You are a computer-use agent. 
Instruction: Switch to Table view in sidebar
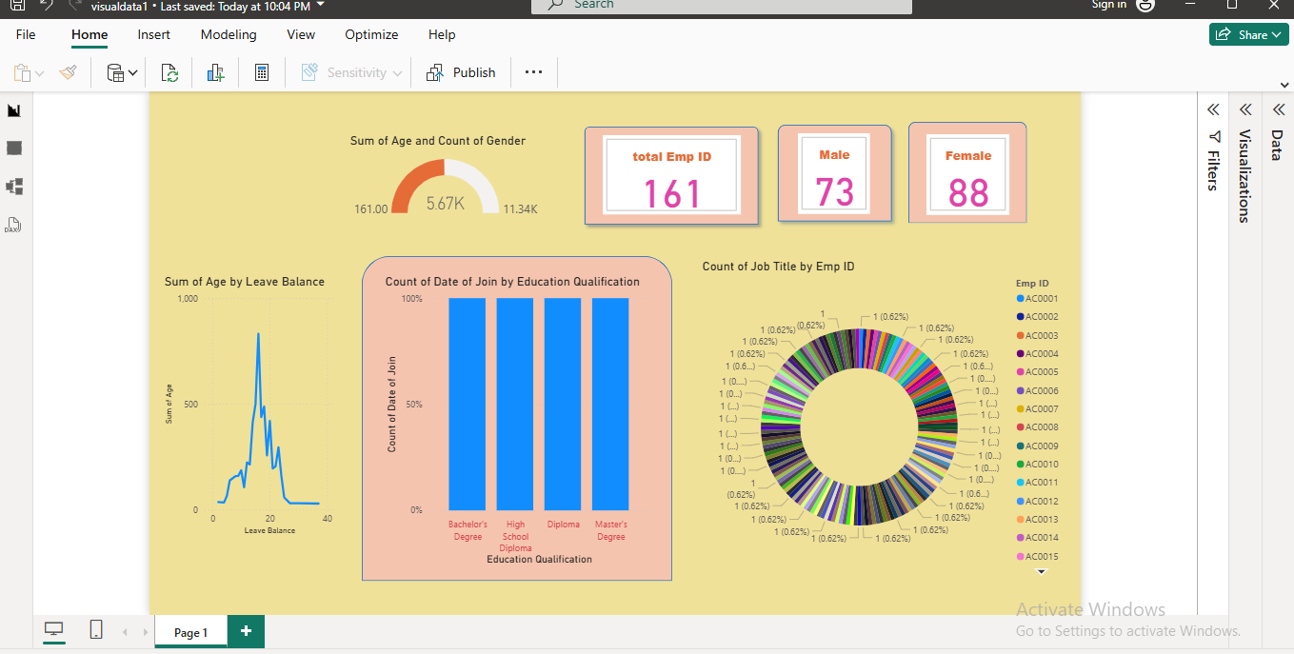pyautogui.click(x=14, y=149)
